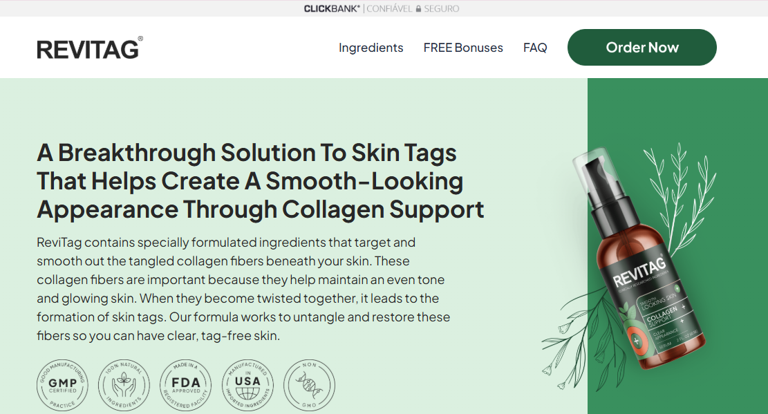Click the 100% Natural Ingredients badge

(x=124, y=385)
